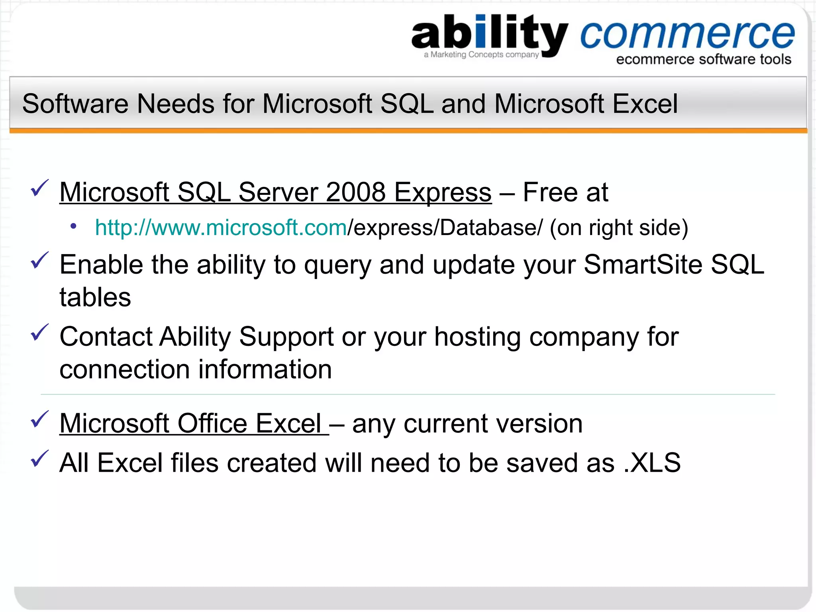Click the checkmark beside Microsoft SQL Server 2008 Express
Screen dimensions: 816x612
39,188
